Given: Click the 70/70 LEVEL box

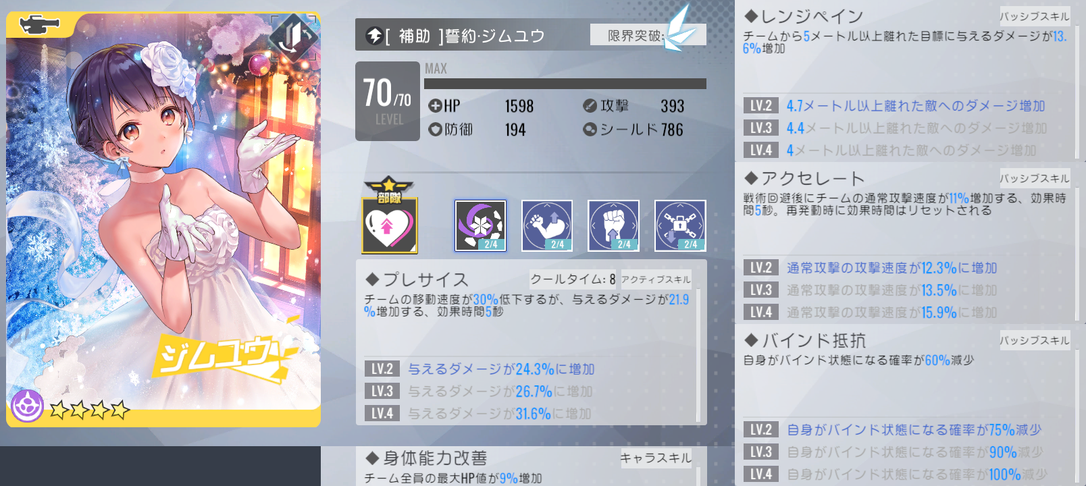Looking at the screenshot, I should [388, 101].
